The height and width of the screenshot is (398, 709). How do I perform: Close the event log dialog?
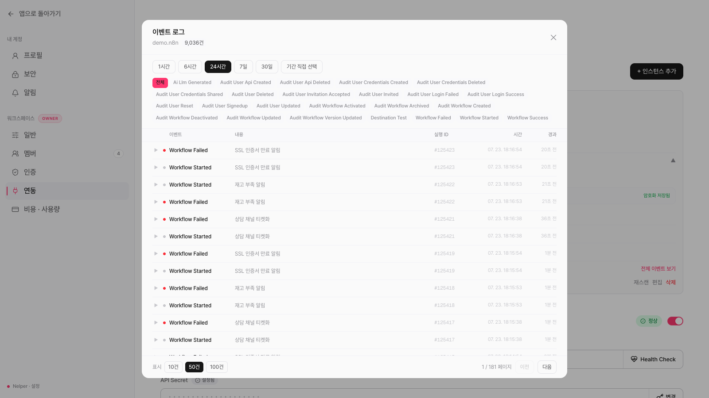(553, 38)
